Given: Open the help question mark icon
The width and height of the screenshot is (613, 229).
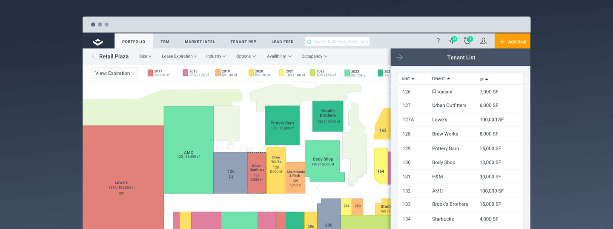Looking at the screenshot, I should pos(438,41).
